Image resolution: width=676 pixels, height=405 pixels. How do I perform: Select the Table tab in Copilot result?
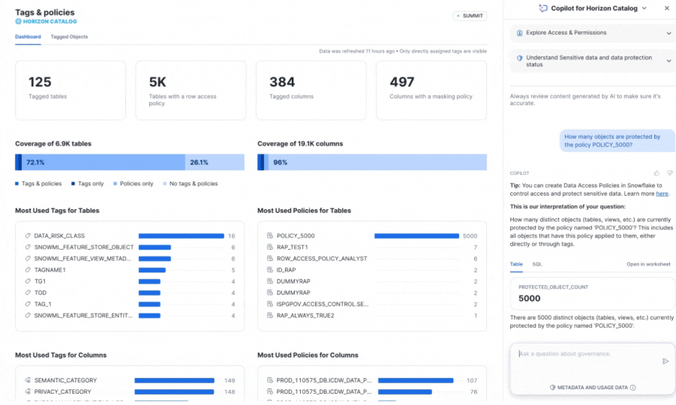click(x=516, y=264)
